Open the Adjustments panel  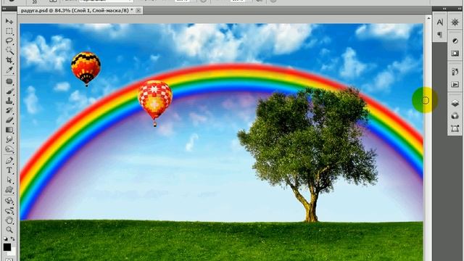455,41
